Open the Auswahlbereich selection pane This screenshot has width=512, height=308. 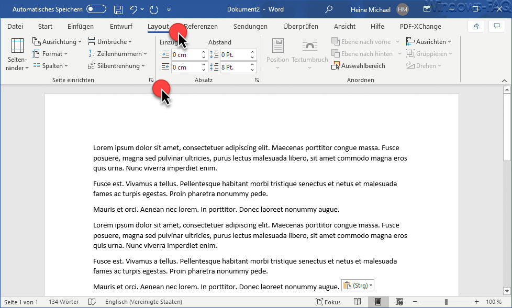click(x=359, y=66)
